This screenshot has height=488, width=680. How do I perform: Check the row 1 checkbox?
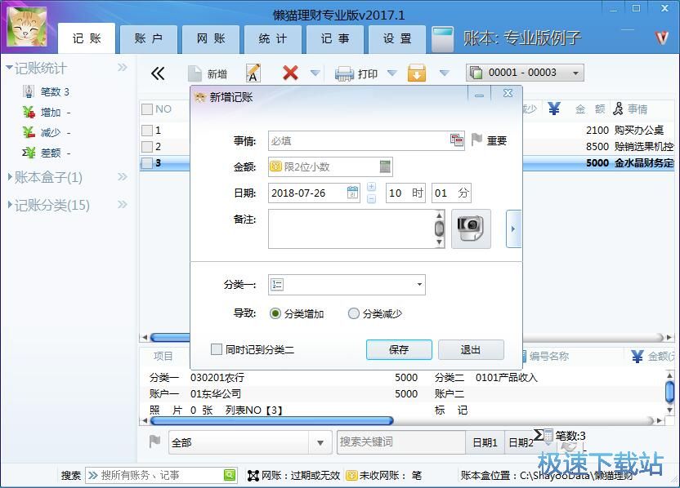[x=147, y=130]
